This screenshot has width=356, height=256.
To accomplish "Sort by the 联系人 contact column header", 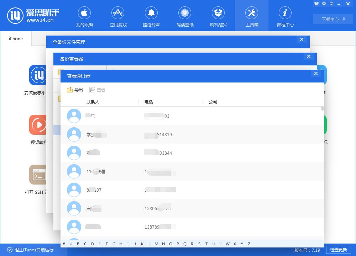I will tap(93, 102).
